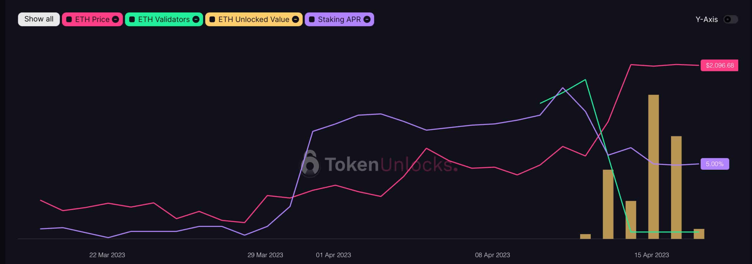Click the Y-Axis text label
The image size is (752, 264).
706,19
